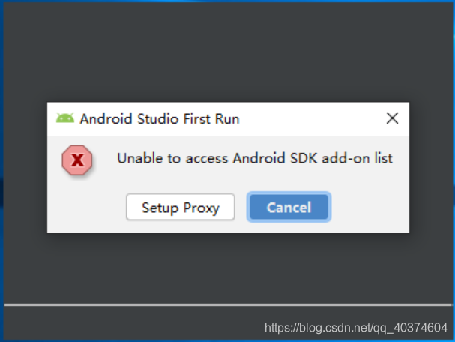Click the loading progress line at the bottom
Image resolution: width=455 pixels, height=342 pixels.
pos(228,304)
